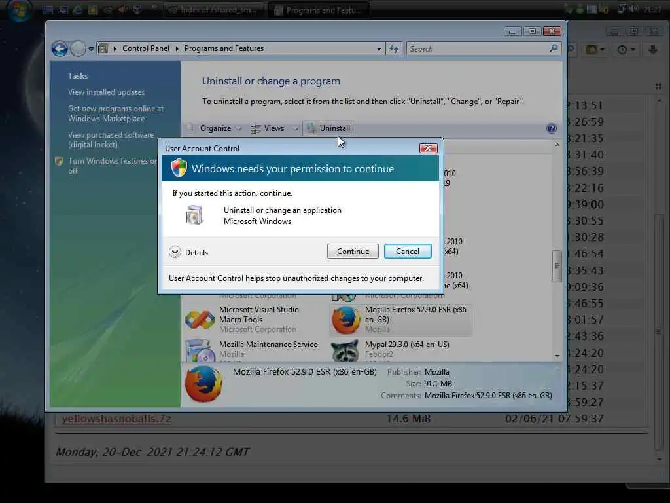Refresh the Programs and Features view
Viewport: 670px width, 503px height.
393,49
